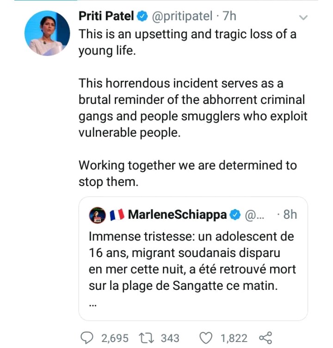Retweet this tweet using the retweet icon
This screenshot has width=333, height=348.
click(x=148, y=338)
